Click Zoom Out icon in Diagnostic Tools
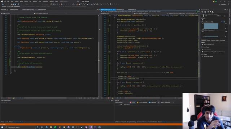Screen dimensions: 231x129 tap(210, 12)
